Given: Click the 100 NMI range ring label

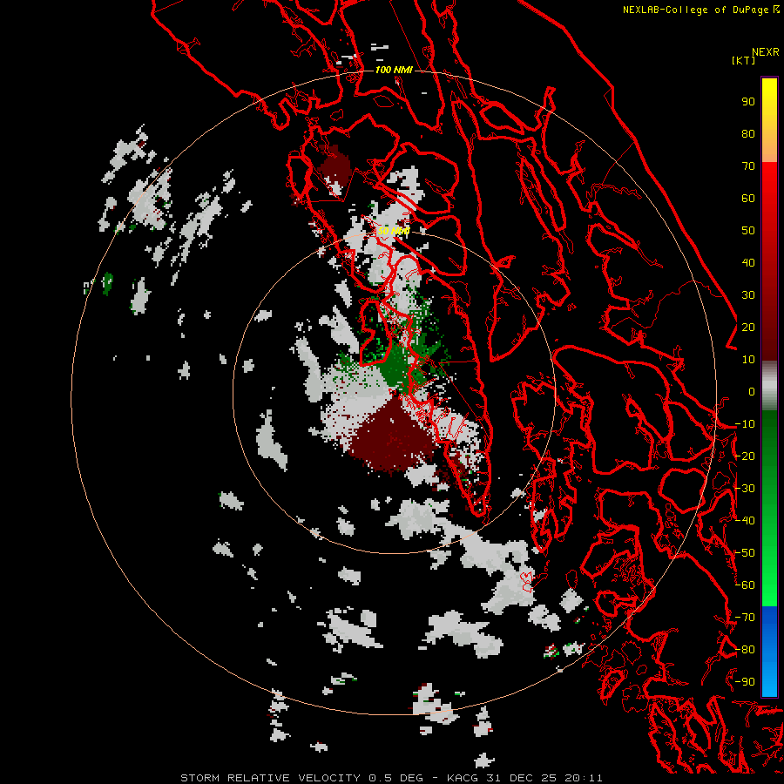Looking at the screenshot, I should click(x=394, y=70).
